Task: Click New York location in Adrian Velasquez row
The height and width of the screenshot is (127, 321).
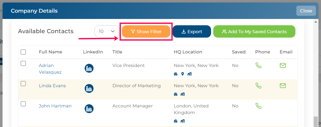Action: click(196, 65)
